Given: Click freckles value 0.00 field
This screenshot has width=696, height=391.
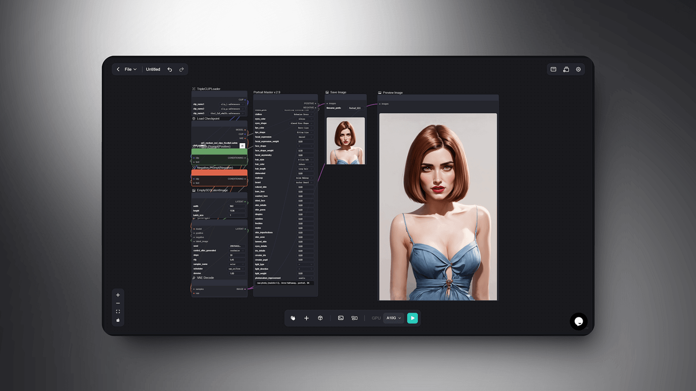Looking at the screenshot, I should coord(304,223).
